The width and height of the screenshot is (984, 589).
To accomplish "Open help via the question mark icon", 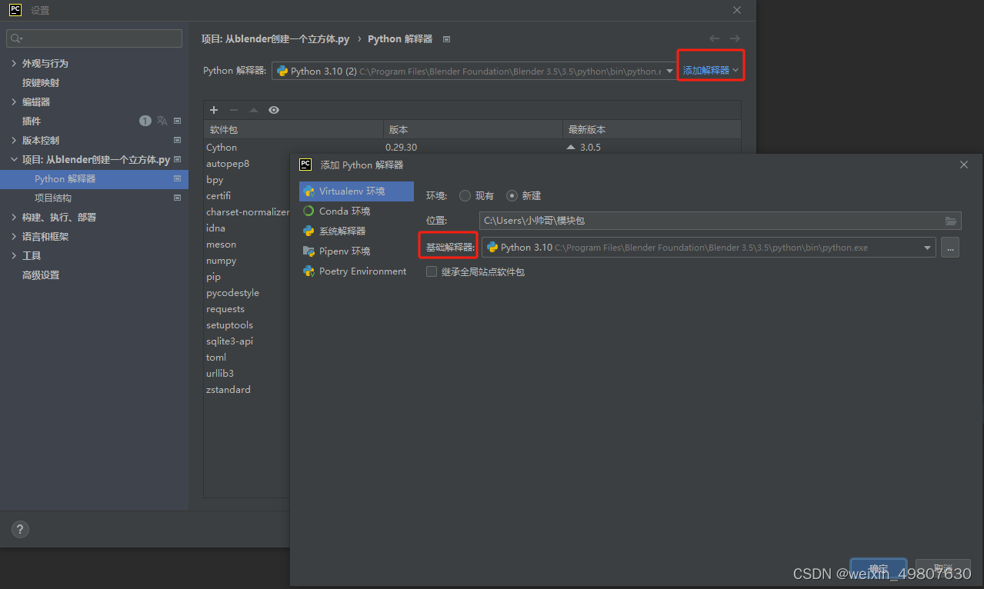I will tap(19, 529).
